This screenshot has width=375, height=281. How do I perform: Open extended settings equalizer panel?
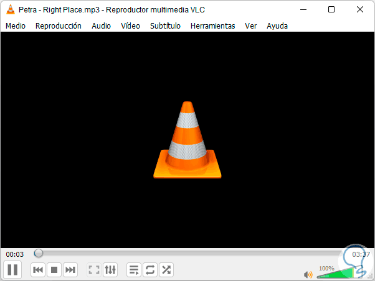pos(110,270)
